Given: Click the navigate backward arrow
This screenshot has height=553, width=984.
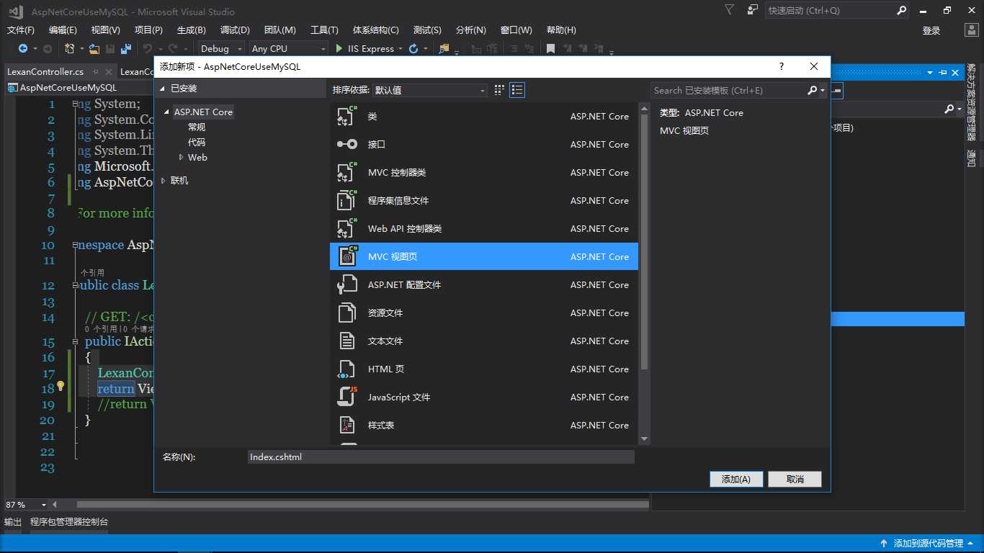Looking at the screenshot, I should tap(23, 48).
